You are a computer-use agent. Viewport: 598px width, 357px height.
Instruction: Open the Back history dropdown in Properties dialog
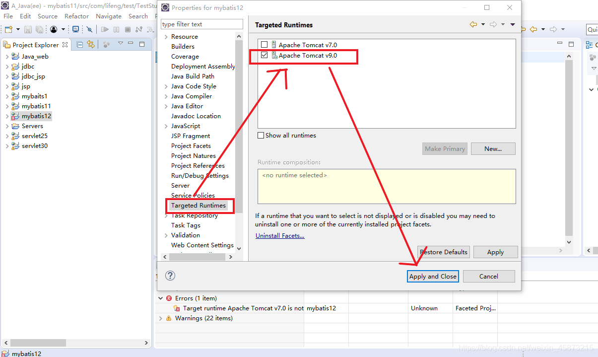coord(483,25)
